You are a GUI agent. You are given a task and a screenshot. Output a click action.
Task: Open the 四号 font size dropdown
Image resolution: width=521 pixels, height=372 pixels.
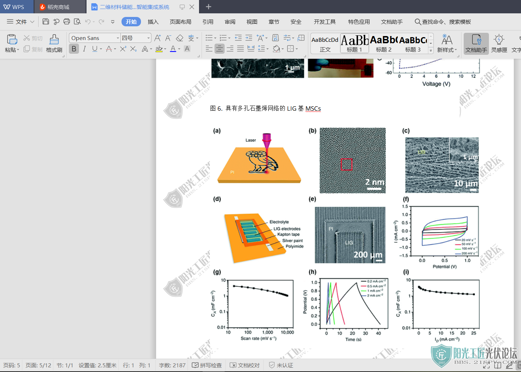point(148,38)
